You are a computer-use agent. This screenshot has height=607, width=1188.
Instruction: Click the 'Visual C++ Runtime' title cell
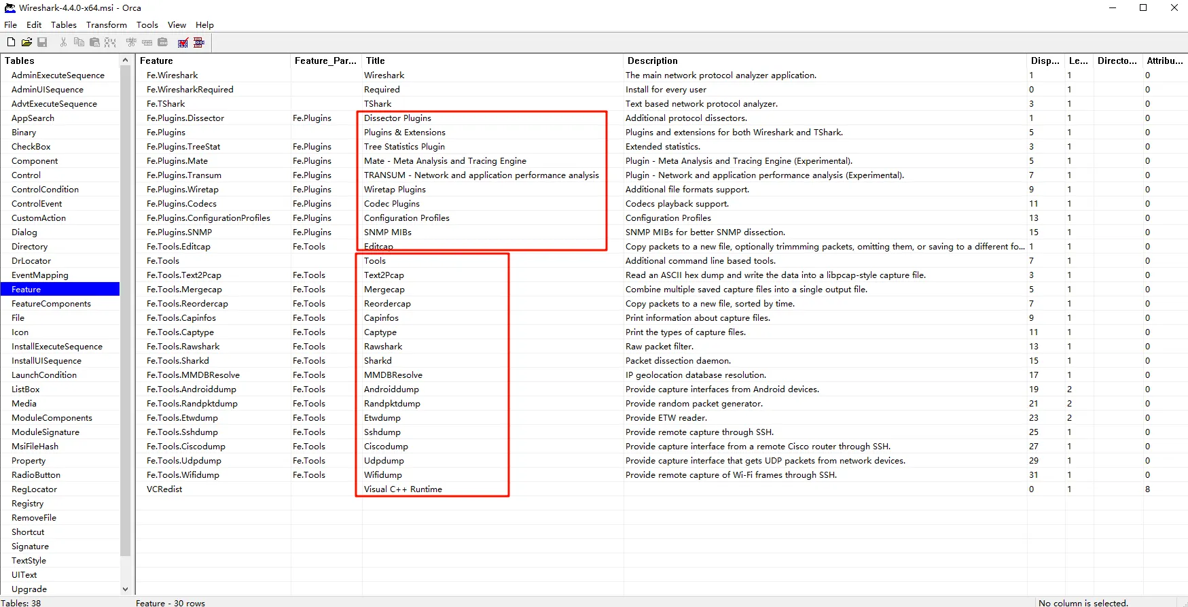(x=403, y=489)
